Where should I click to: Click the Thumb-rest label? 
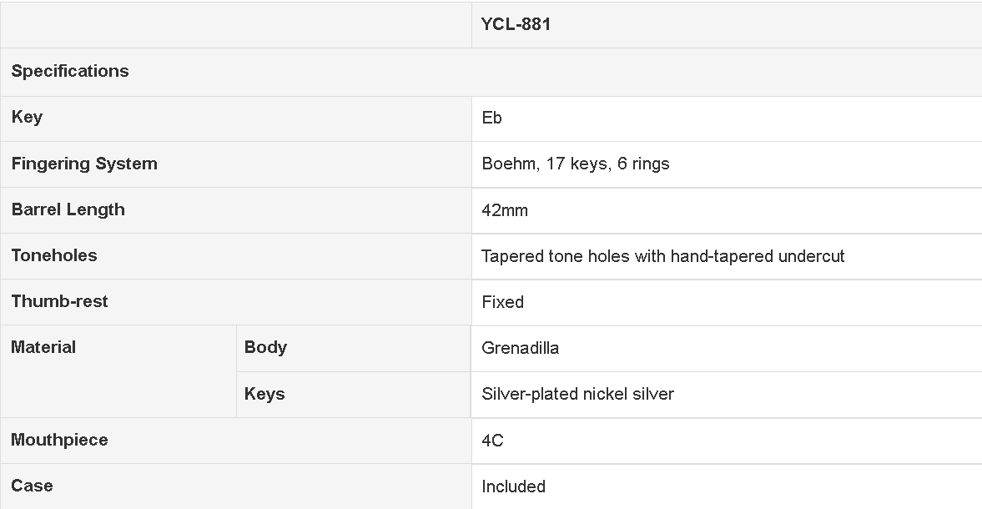tap(59, 301)
